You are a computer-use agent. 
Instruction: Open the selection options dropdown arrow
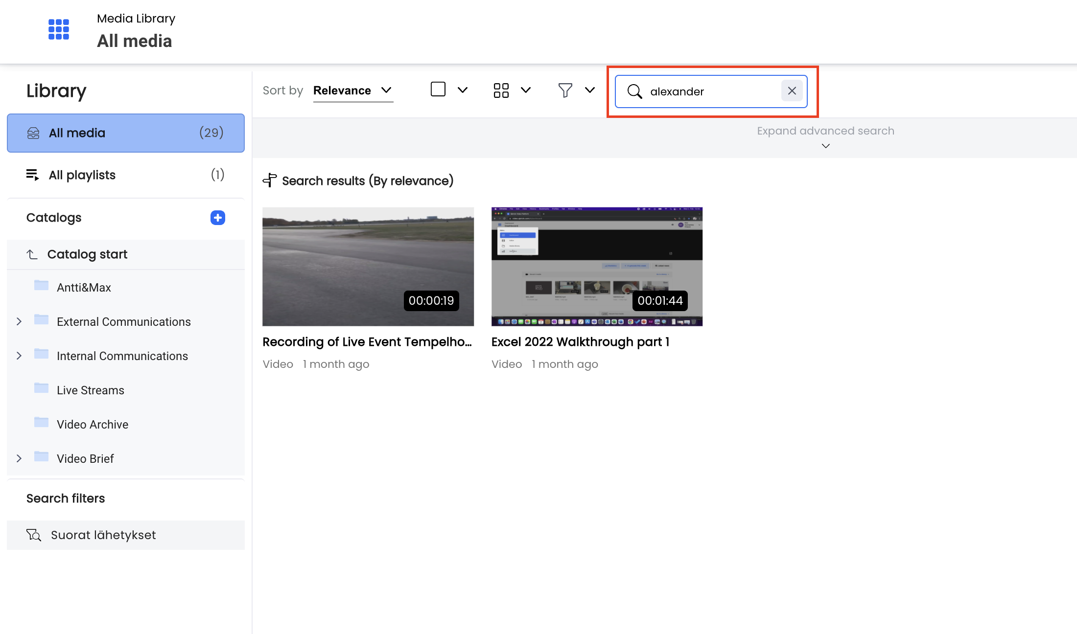pyautogui.click(x=463, y=90)
